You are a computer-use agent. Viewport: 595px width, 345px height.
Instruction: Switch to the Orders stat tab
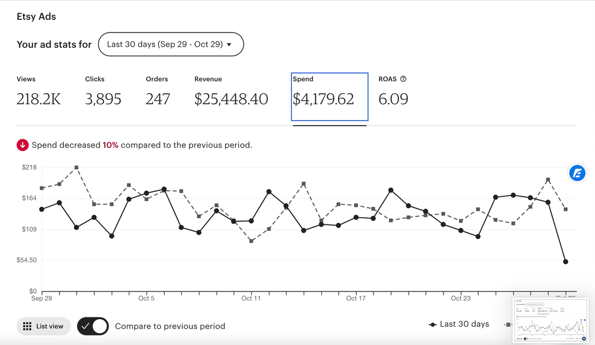click(158, 92)
